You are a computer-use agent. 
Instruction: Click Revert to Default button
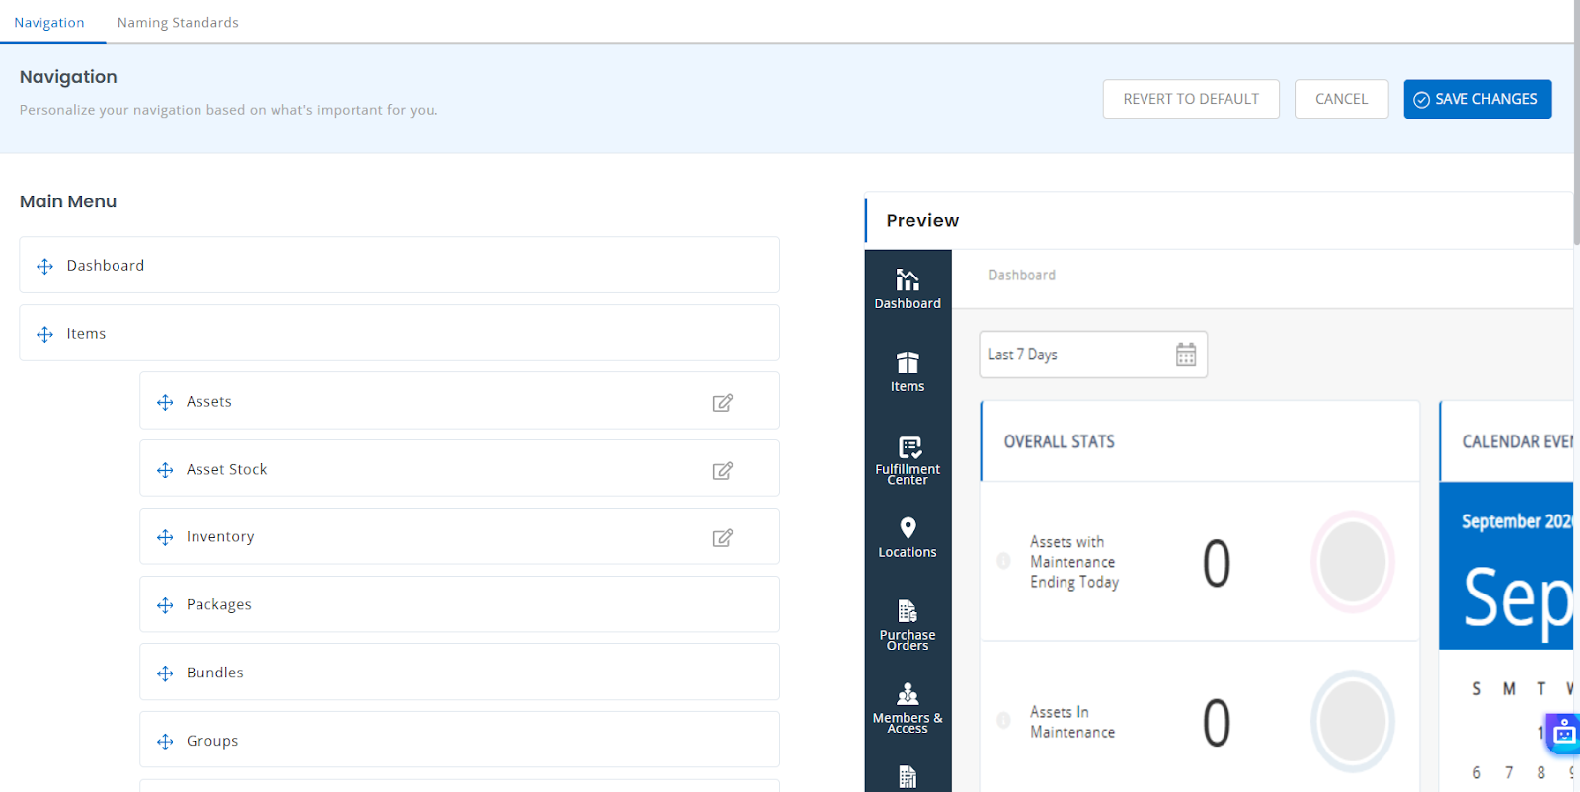pos(1191,99)
